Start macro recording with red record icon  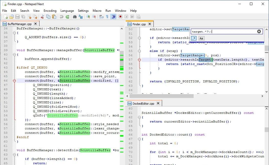pyautogui.click(x=120, y=17)
